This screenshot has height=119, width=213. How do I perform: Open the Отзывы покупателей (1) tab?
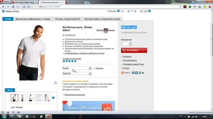point(68,19)
